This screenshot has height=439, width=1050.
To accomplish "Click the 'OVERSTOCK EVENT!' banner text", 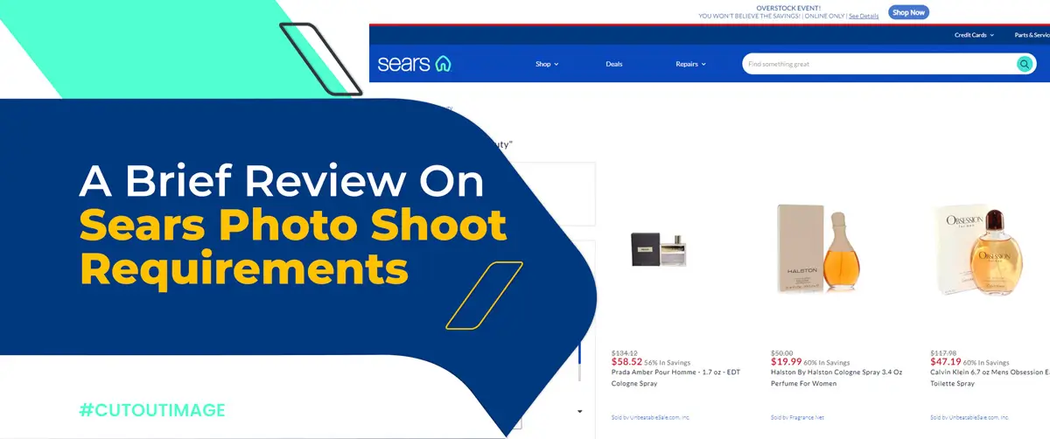I will pyautogui.click(x=787, y=8).
